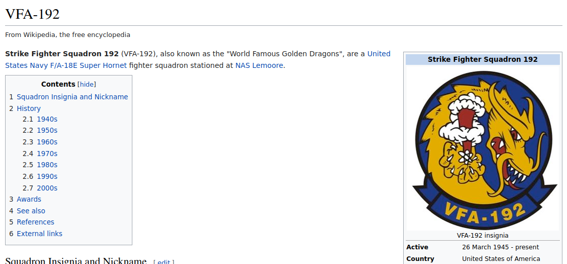Jump to Awards section in contents
This screenshot has width=567, height=264.
click(29, 199)
